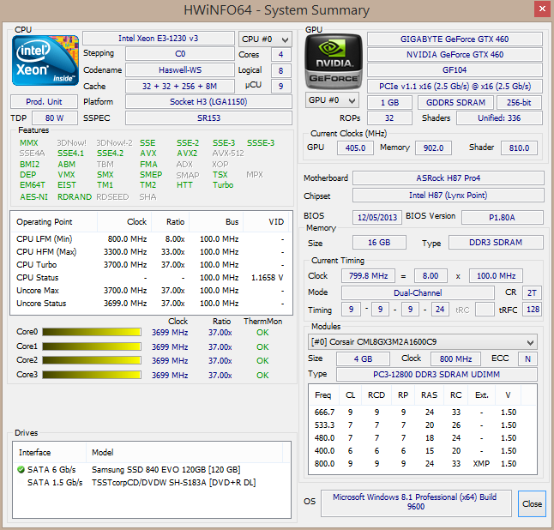554x530 pixels.
Task: Click the VID column header
Action: point(267,222)
